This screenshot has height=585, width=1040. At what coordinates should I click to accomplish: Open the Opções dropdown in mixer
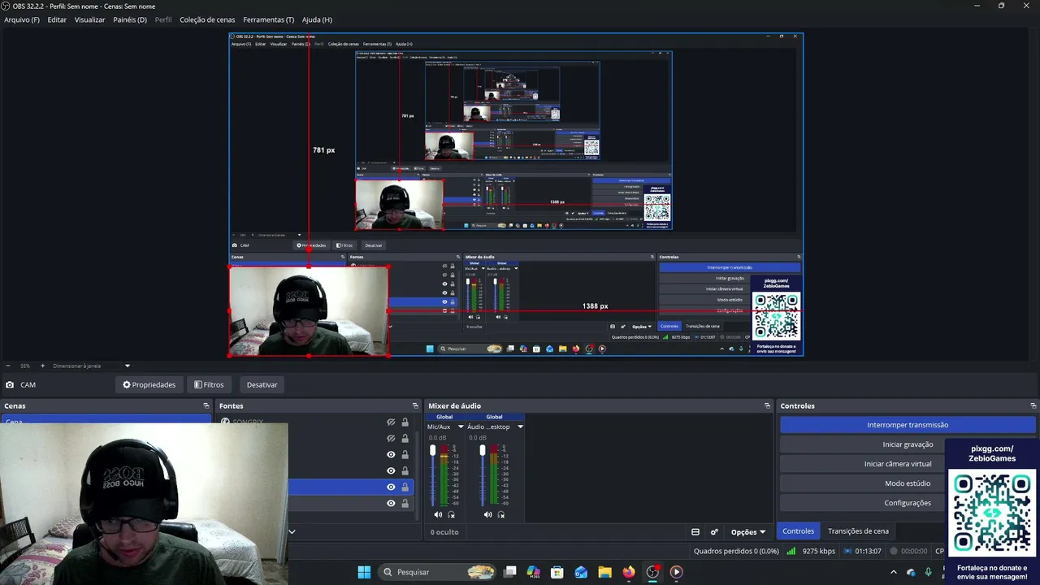[x=748, y=532]
